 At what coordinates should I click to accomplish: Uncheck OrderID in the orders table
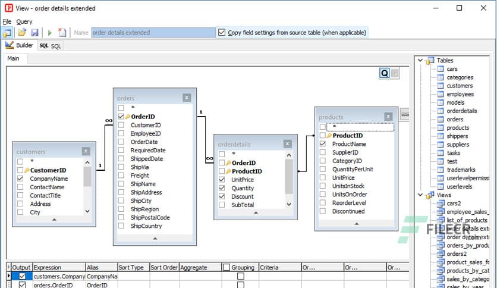tap(121, 117)
